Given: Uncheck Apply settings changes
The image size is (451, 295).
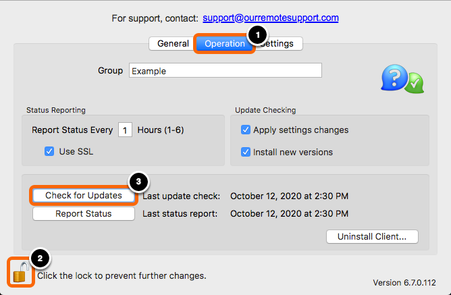Looking at the screenshot, I should pyautogui.click(x=245, y=130).
